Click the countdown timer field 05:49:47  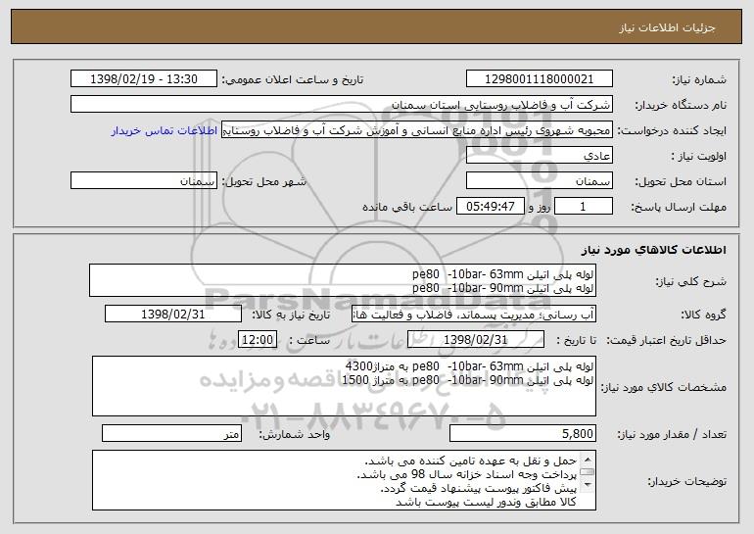pyautogui.click(x=490, y=207)
